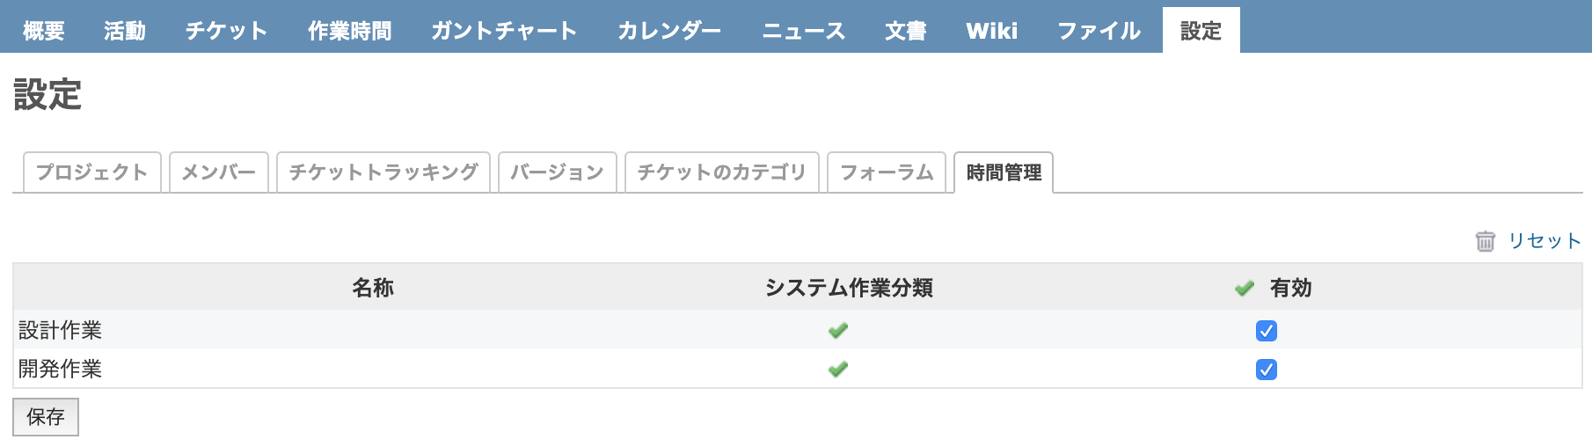This screenshot has width=1592, height=447.
Task: Click the checkmark icon beside 有効 header
Action: click(1244, 289)
